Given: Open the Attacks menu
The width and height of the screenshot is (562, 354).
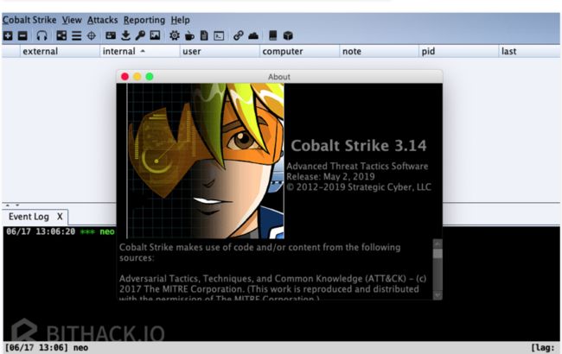Looking at the screenshot, I should click(x=103, y=20).
